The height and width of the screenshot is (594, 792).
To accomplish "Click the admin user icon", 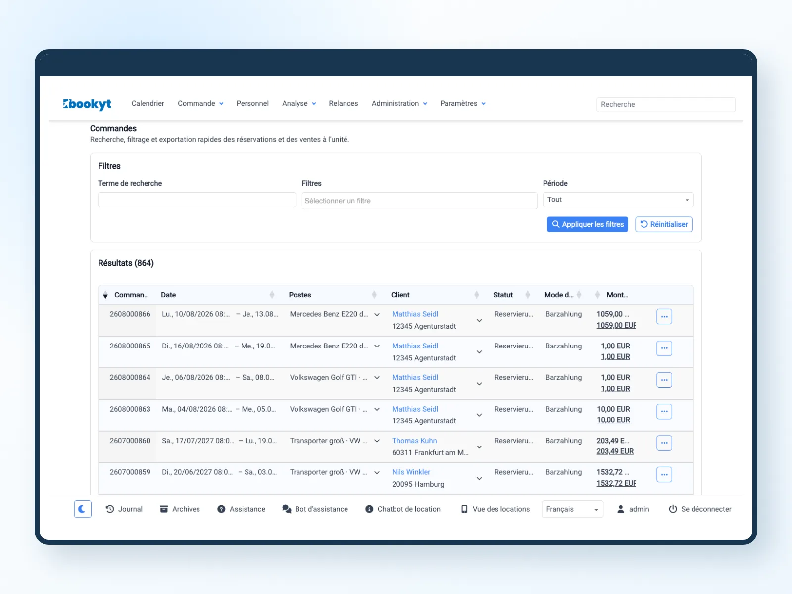I will pos(621,509).
